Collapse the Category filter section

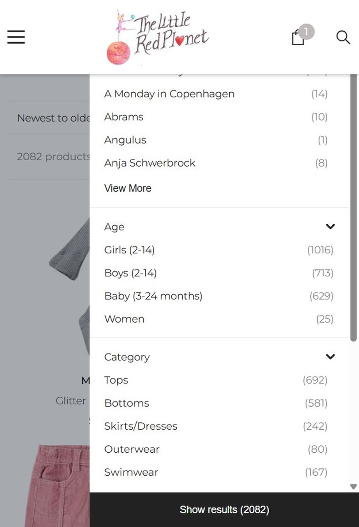pyautogui.click(x=330, y=357)
